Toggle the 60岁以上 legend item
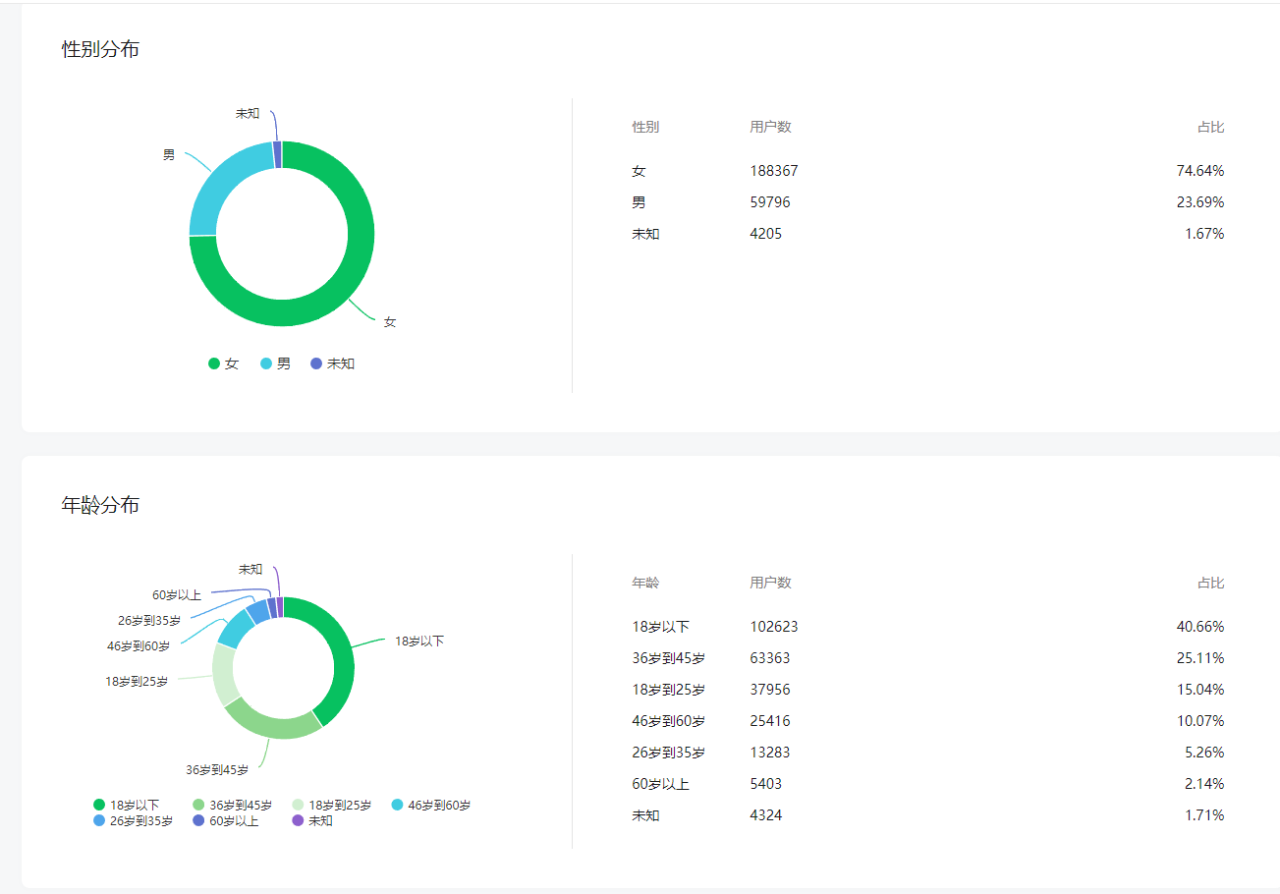This screenshot has width=1280, height=894. [226, 821]
